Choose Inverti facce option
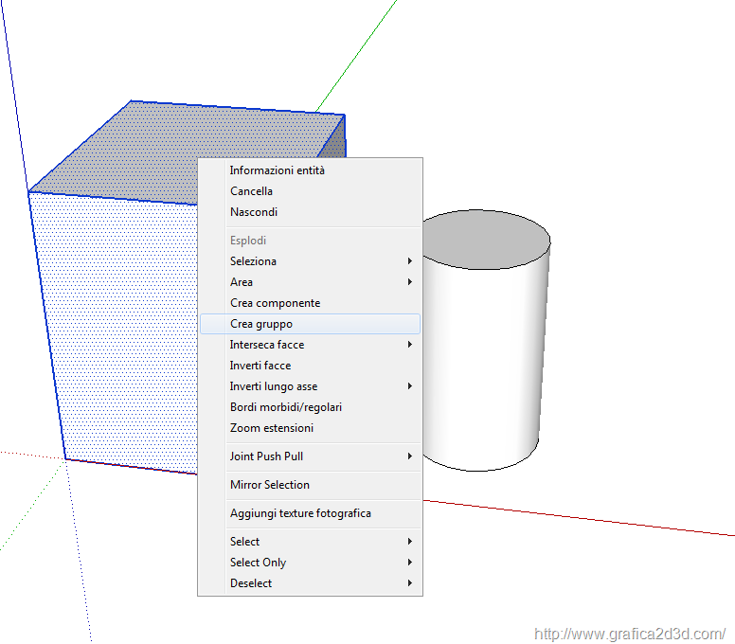 (260, 366)
